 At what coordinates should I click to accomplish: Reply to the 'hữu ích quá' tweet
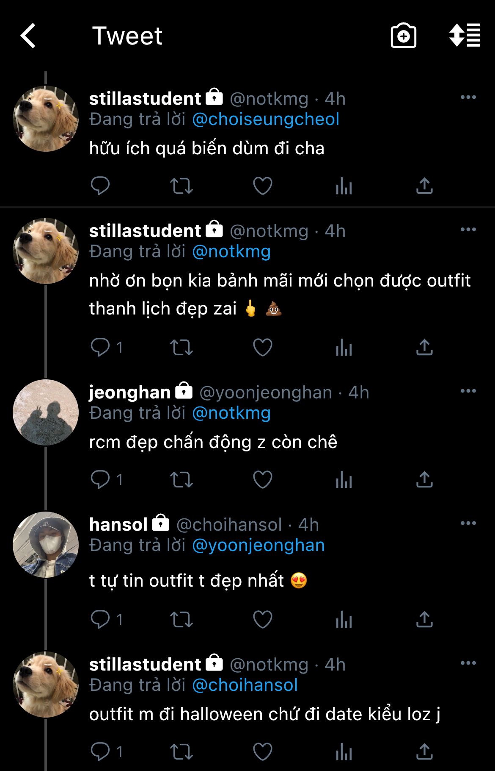point(100,186)
